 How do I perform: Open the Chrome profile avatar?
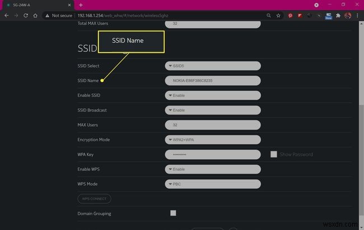tap(348, 16)
